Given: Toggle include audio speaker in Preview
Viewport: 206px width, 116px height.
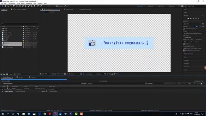Looking at the screenshot, I should [197, 26].
